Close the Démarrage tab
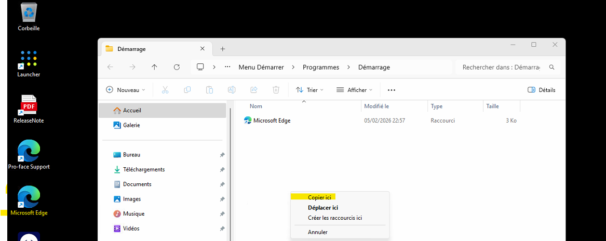 [x=202, y=49]
